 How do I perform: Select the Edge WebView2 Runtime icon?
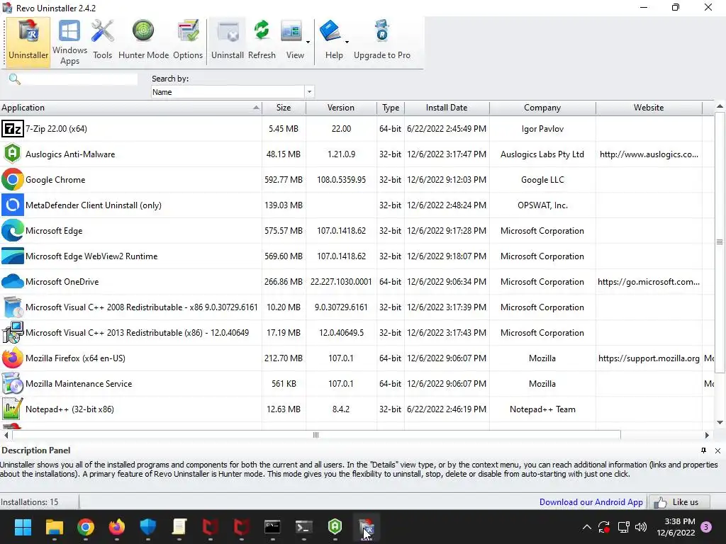point(13,256)
